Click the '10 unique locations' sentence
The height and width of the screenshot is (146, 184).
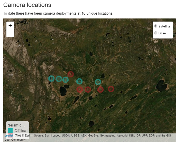58,14
